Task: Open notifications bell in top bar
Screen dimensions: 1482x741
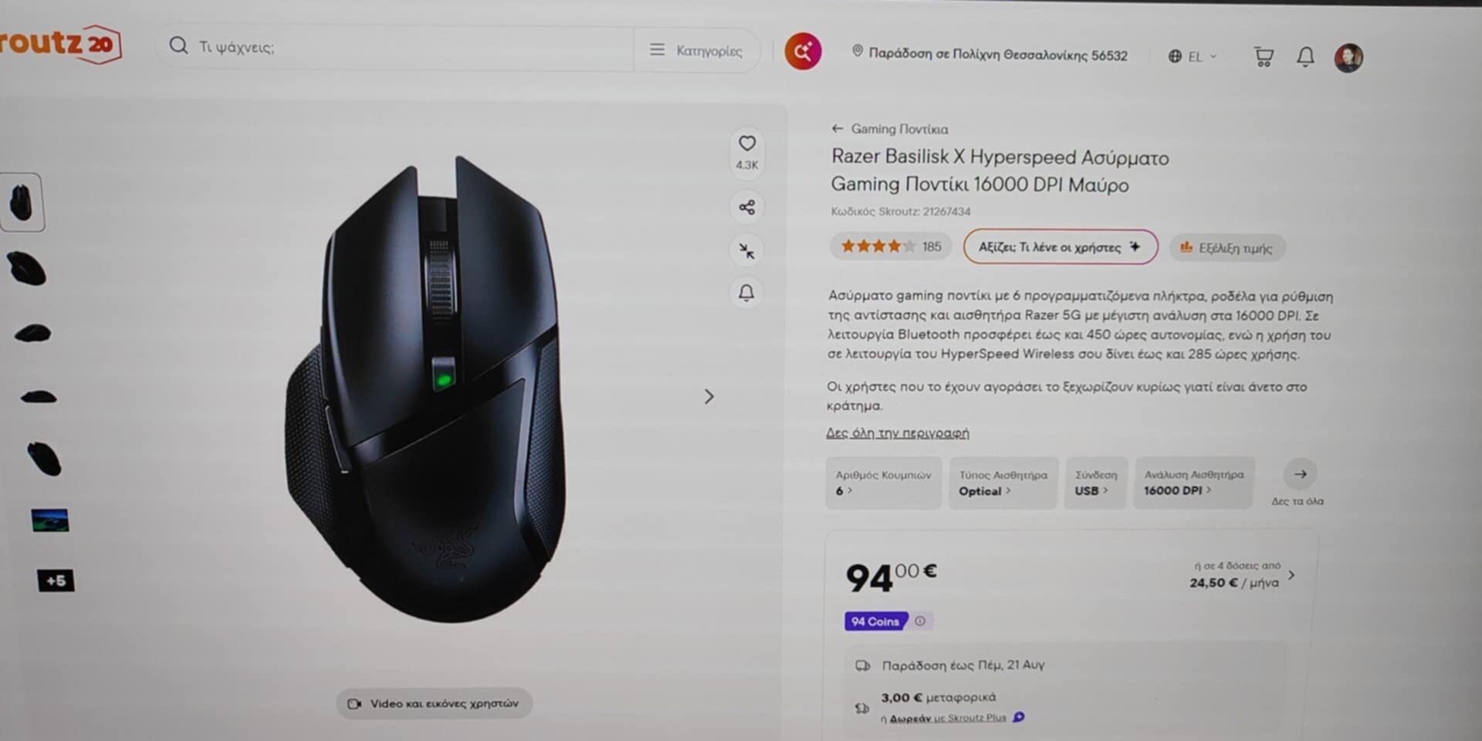Action: (x=1305, y=56)
